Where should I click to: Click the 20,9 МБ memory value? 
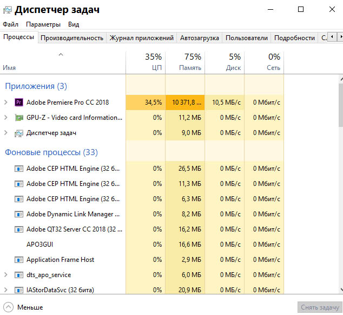[x=190, y=290]
